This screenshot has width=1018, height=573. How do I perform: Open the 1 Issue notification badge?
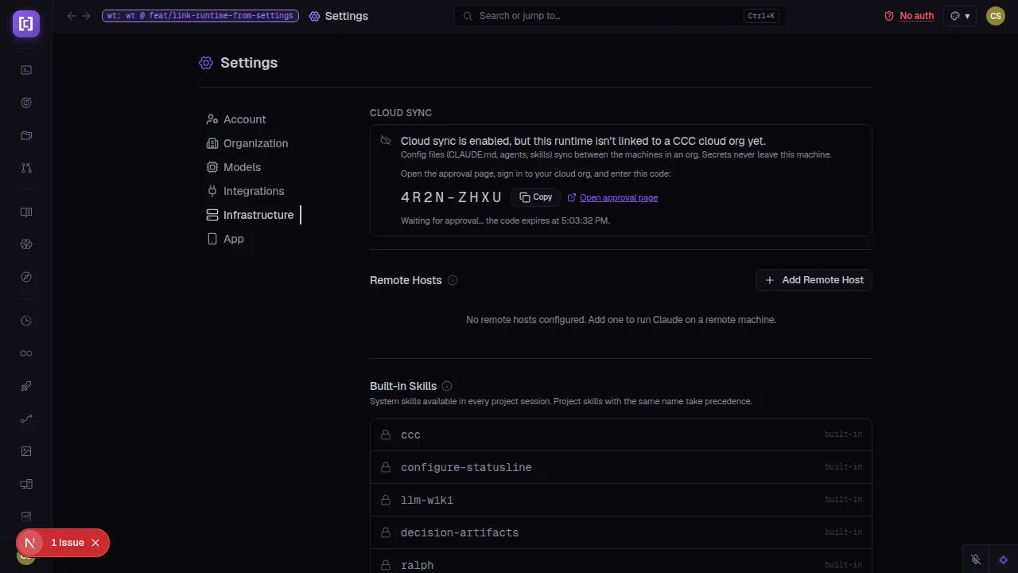coord(68,543)
